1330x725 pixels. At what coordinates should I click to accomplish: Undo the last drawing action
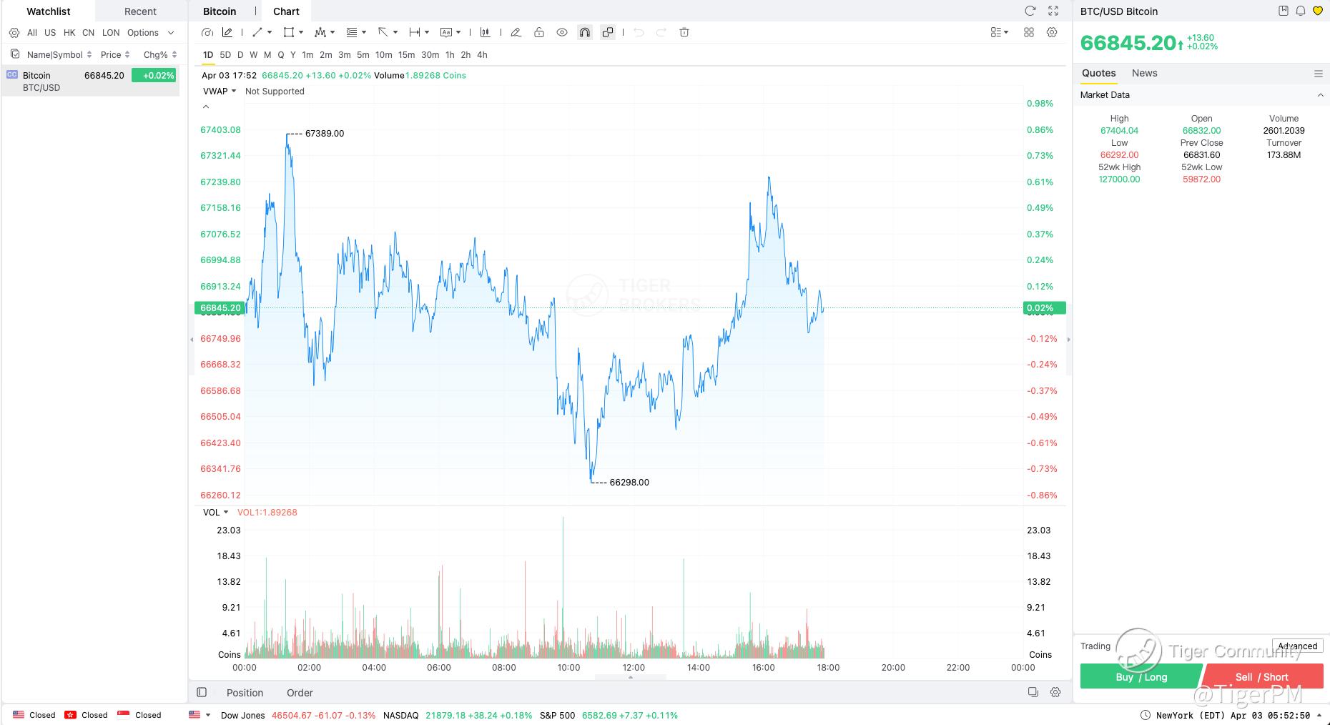point(639,32)
